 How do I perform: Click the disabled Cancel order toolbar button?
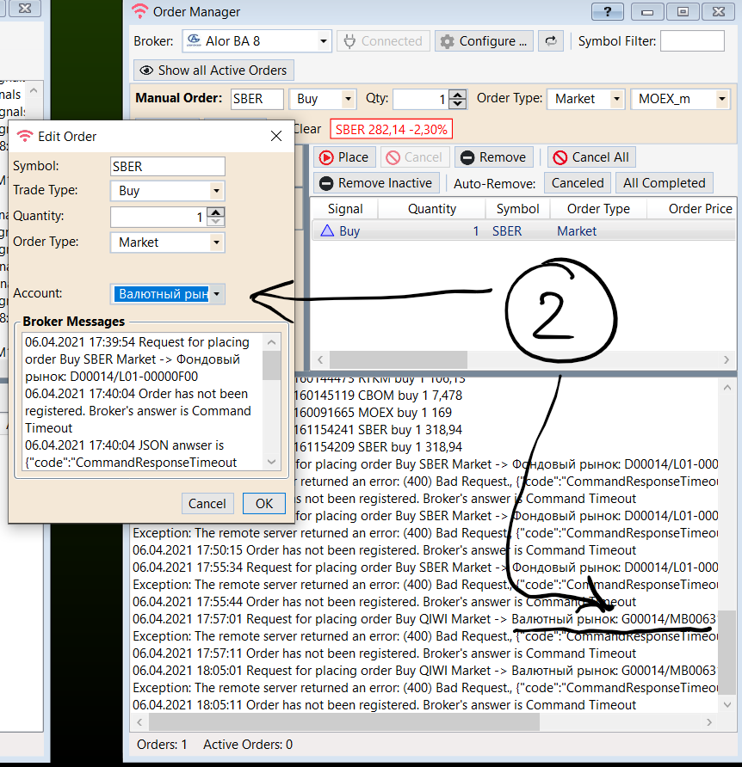point(414,157)
